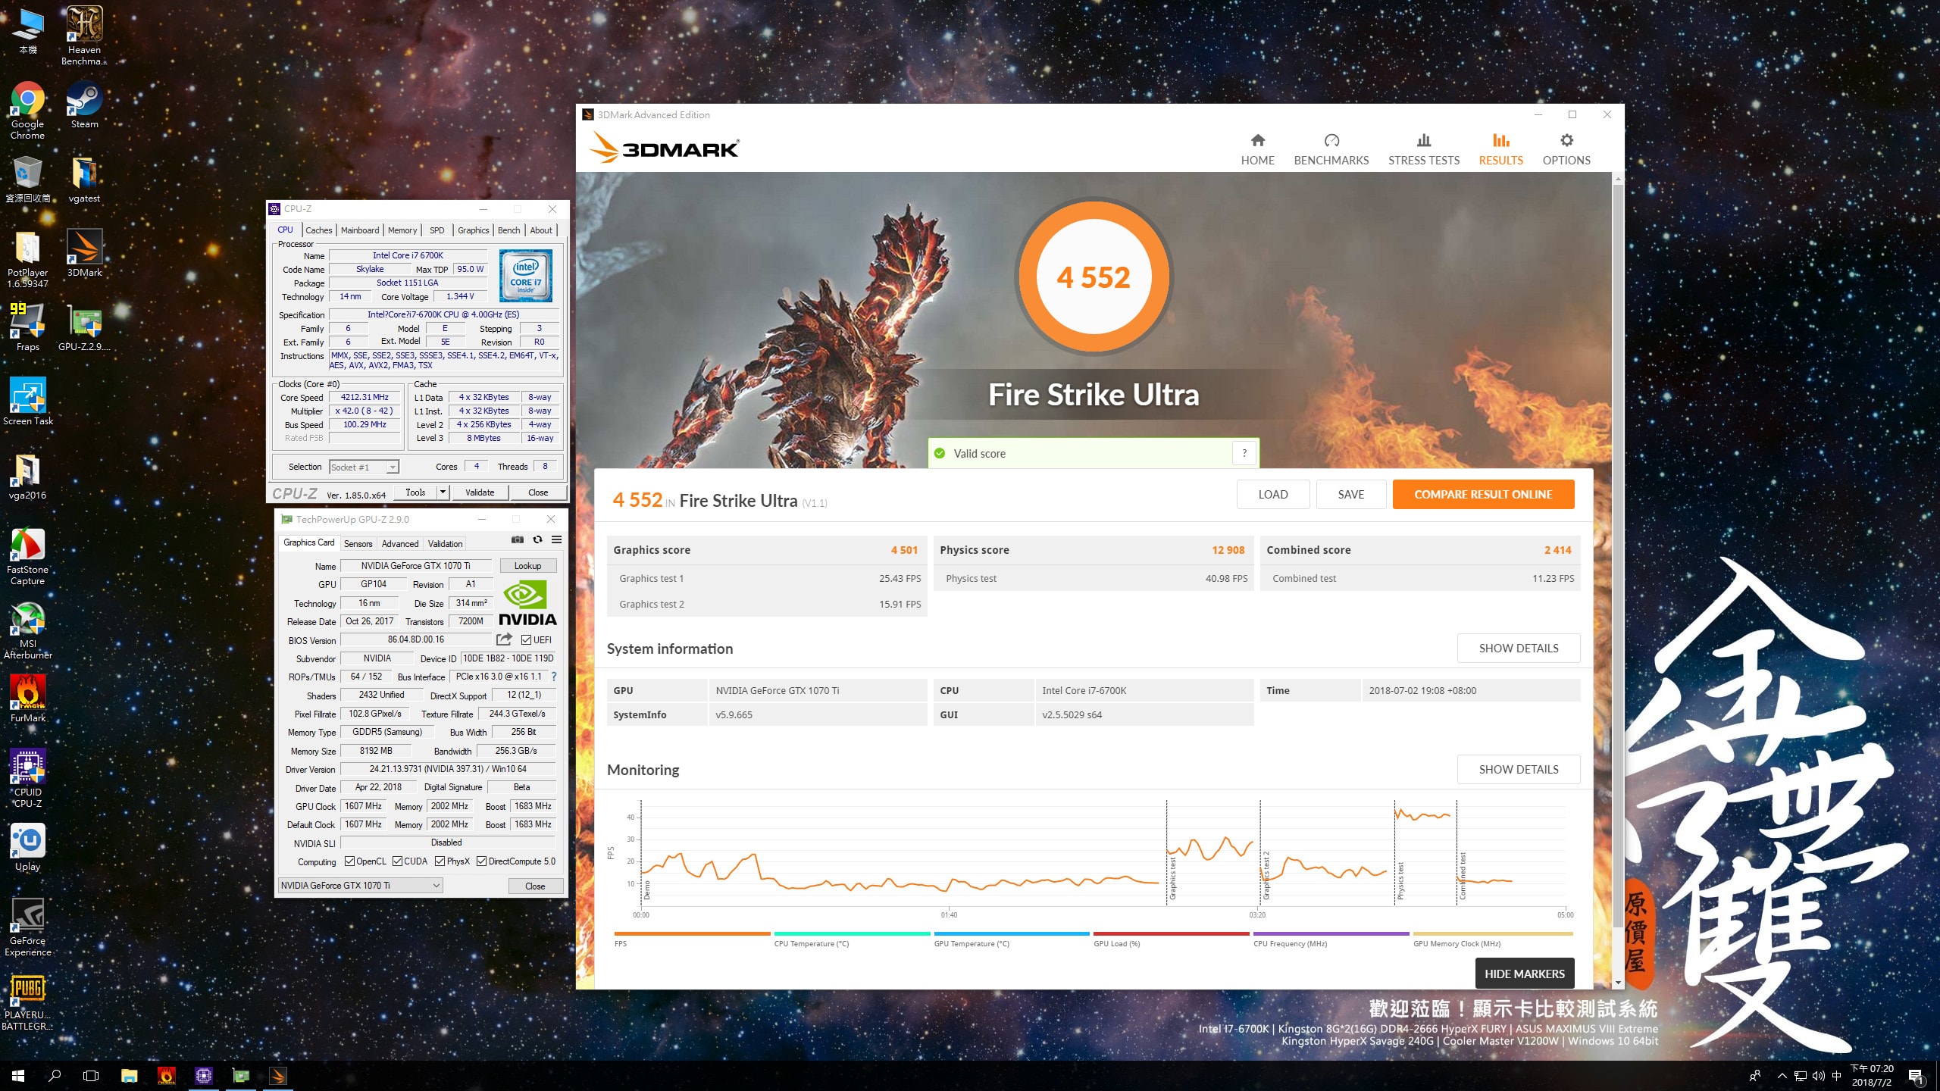Open vgatest folder icon on desktop

coord(84,180)
